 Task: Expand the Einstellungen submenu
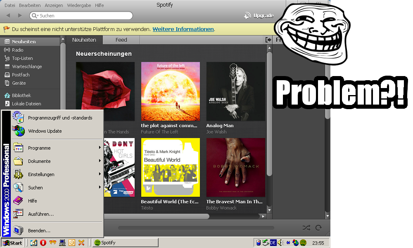pyautogui.click(x=57, y=174)
